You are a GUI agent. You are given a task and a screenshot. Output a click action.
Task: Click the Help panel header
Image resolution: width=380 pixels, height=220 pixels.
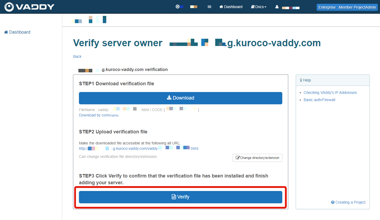pos(333,80)
